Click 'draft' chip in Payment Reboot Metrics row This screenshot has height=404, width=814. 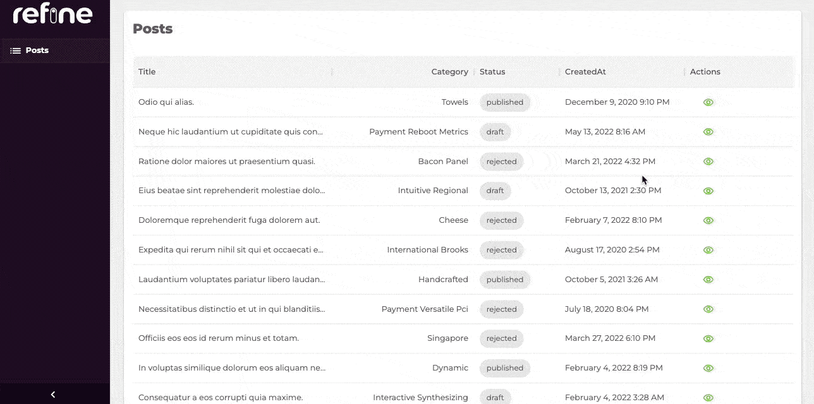pos(495,132)
